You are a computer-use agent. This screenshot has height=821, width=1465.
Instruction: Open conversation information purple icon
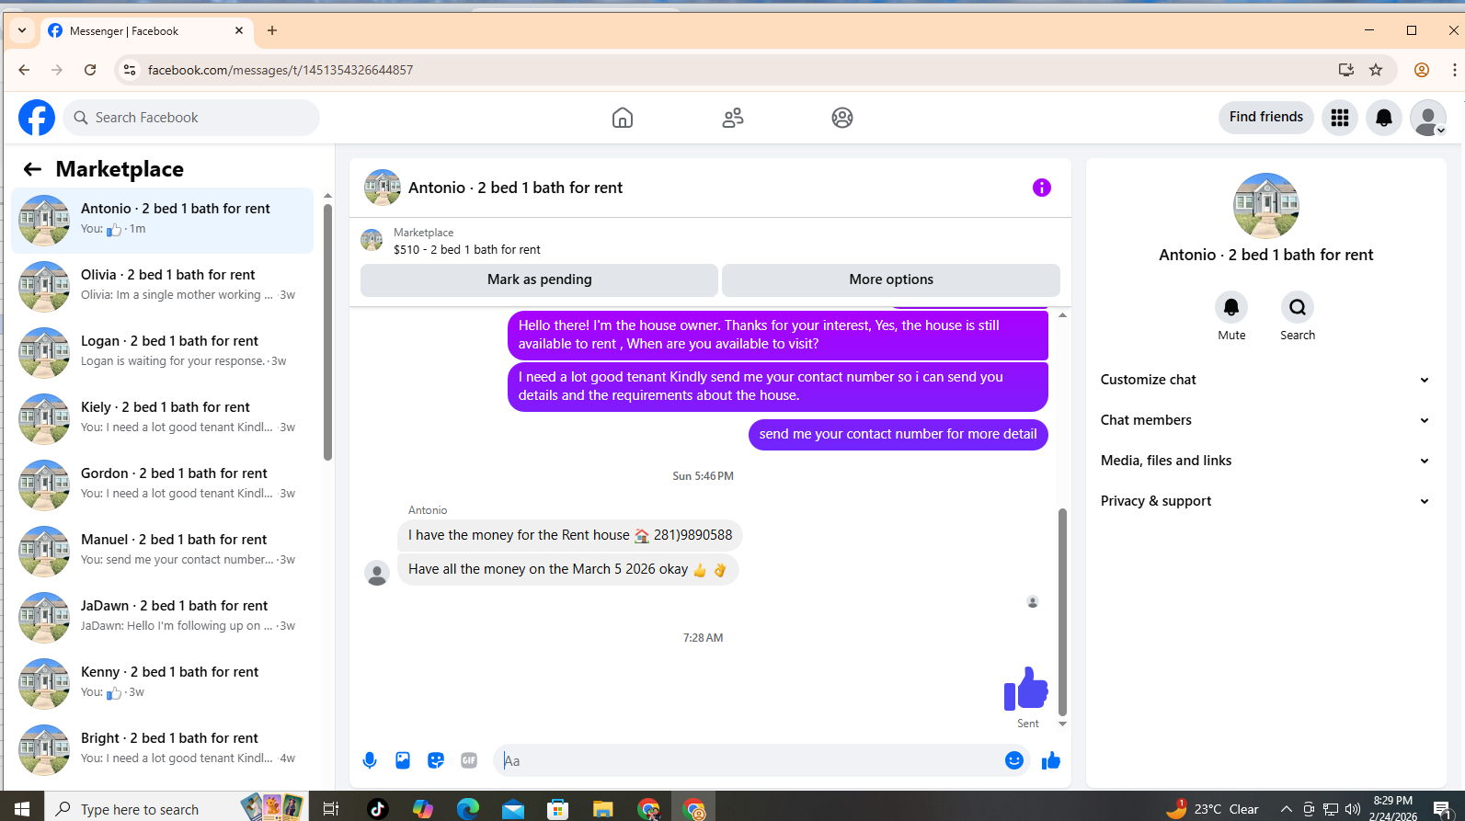1042,188
